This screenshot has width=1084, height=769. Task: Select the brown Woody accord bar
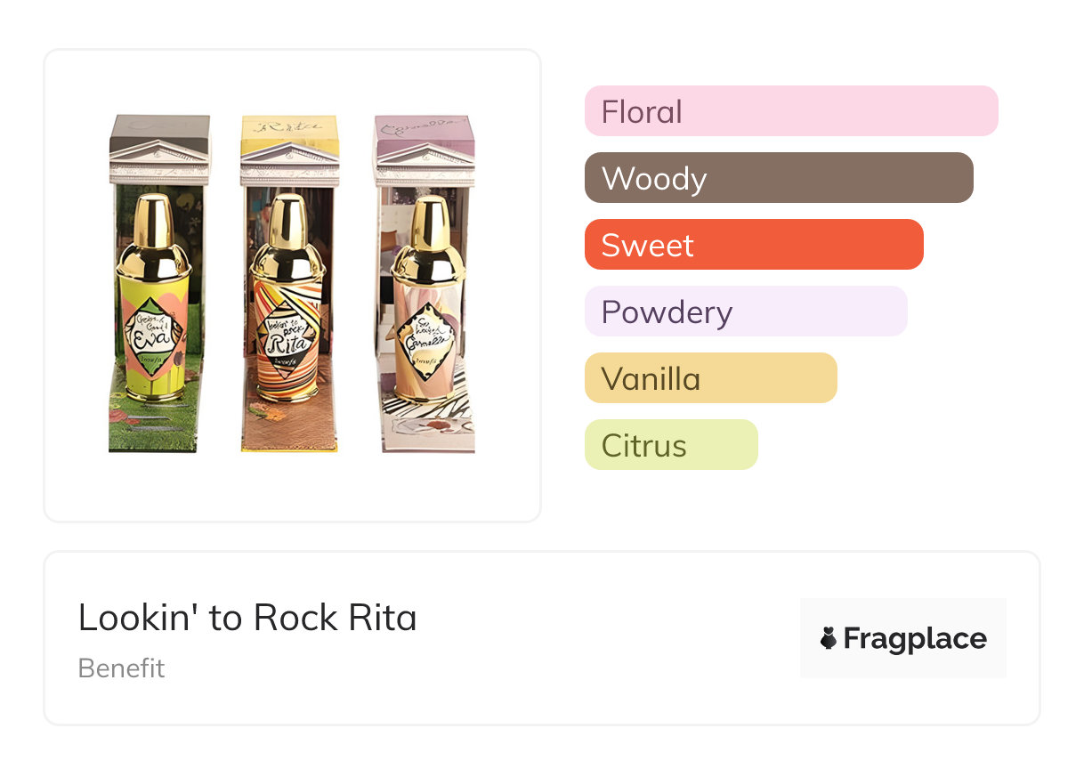pos(778,178)
